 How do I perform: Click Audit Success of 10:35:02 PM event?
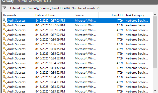tap(16, 54)
